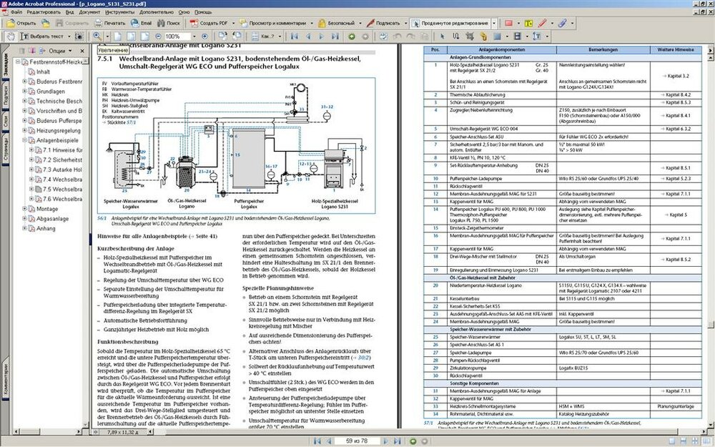Select the red rectangle drawing tool
The width and height of the screenshot is (715, 447).
point(508,23)
